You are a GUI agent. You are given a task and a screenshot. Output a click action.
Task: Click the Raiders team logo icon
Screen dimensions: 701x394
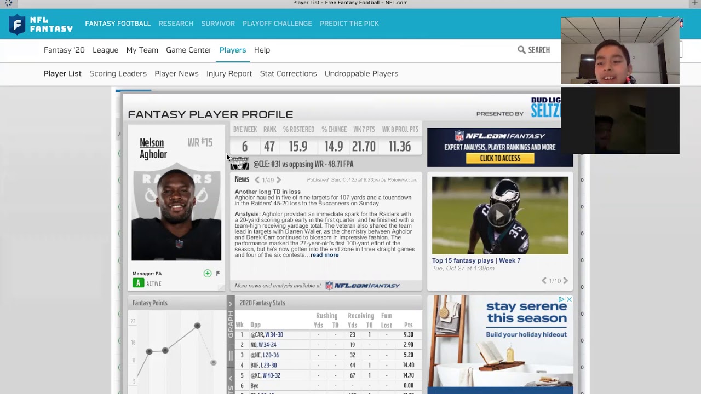239,164
